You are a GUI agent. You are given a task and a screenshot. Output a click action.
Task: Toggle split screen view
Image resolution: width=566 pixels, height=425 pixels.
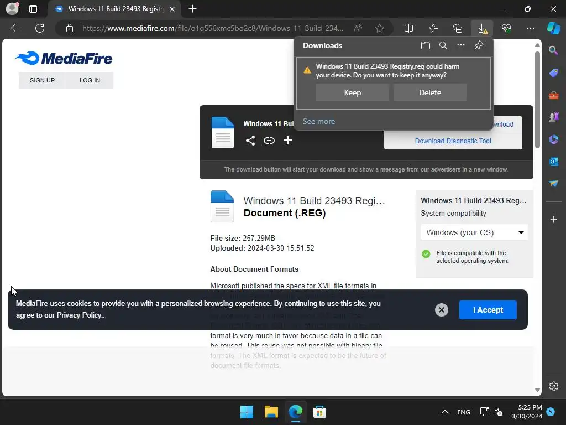[408, 28]
